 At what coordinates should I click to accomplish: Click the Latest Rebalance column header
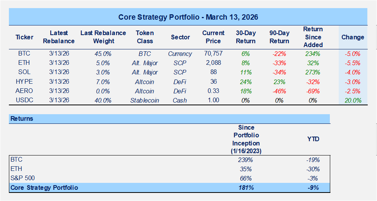(59, 37)
